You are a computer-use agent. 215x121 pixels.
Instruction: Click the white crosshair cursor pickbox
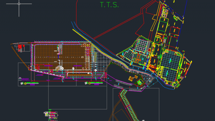(x=19, y=4)
